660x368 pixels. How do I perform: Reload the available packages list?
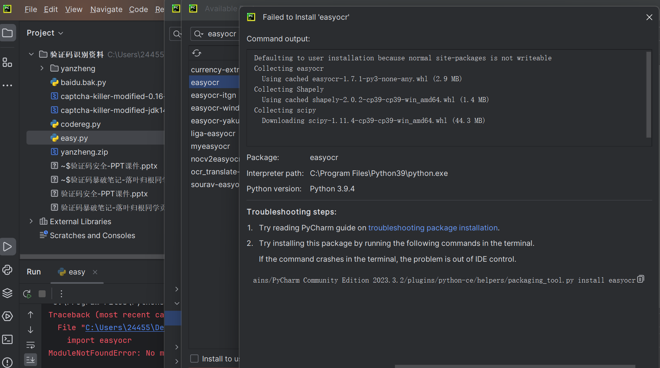[197, 53]
